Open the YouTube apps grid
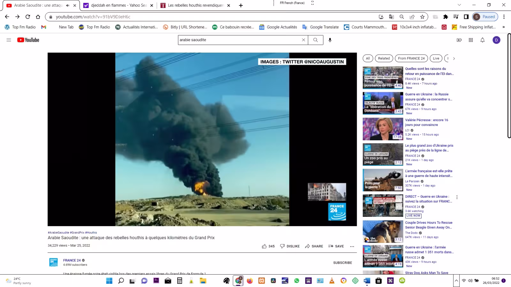 click(471, 40)
